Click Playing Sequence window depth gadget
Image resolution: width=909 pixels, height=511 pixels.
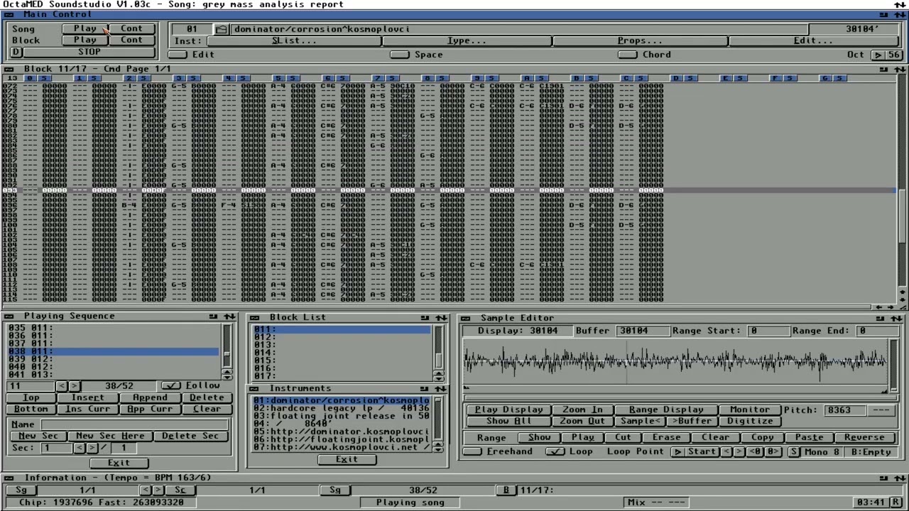point(229,317)
